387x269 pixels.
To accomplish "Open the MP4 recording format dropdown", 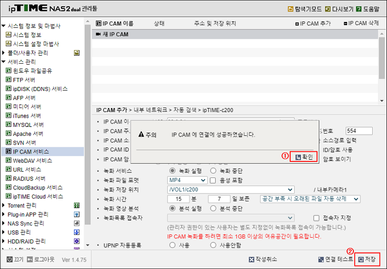I will 187,180.
